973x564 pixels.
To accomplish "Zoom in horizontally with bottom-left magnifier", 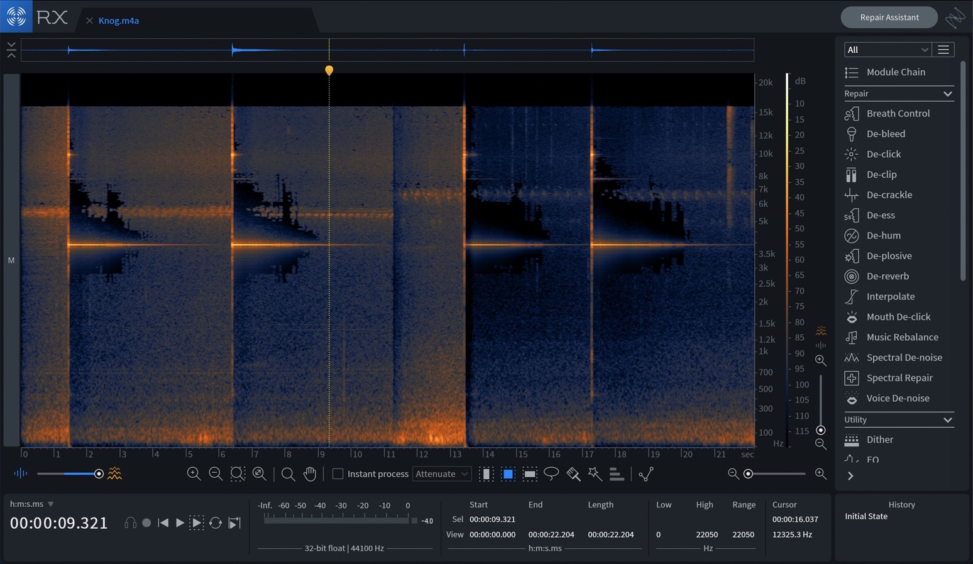I will [x=194, y=474].
